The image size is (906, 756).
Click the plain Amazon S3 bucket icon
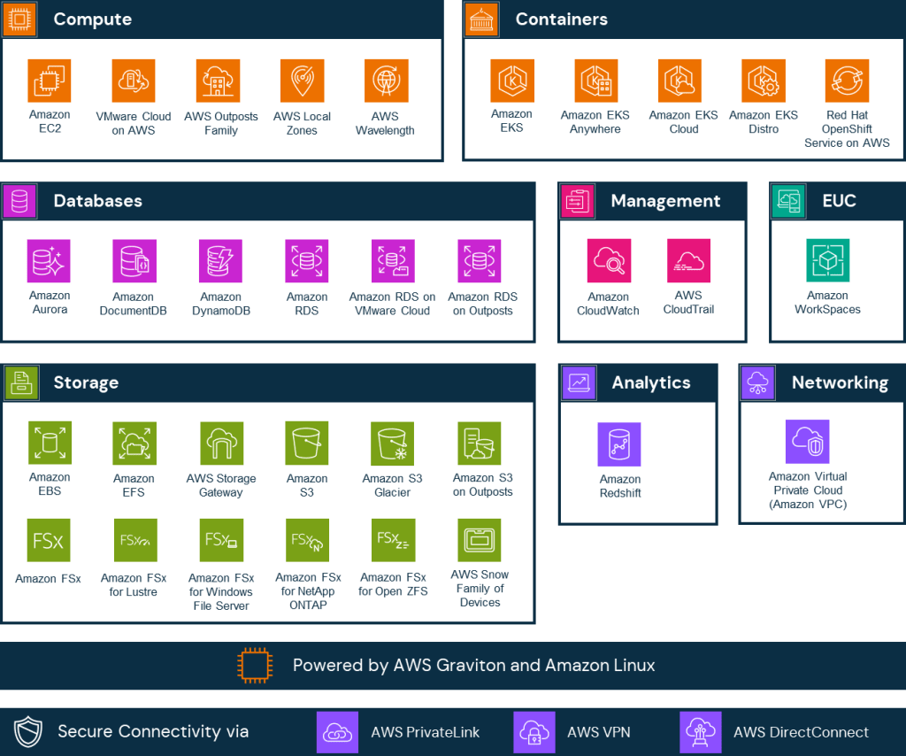tap(307, 443)
